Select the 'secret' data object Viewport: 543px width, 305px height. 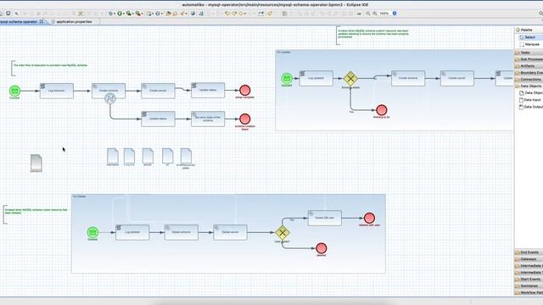(148, 156)
